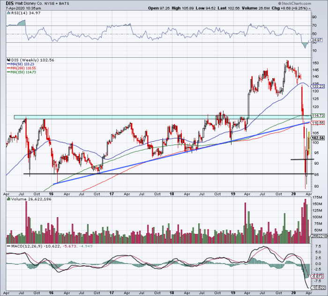Image resolution: width=328 pixels, height=296 pixels.
Task: Click the 175M label on volume axis
Action: coord(317,197)
